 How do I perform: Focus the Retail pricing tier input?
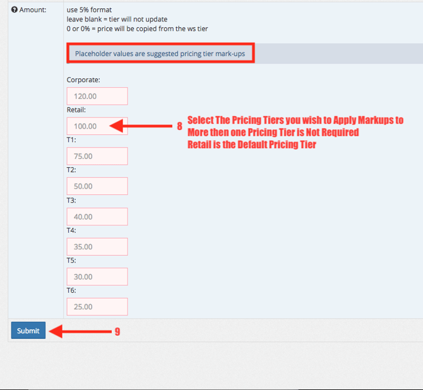tap(97, 126)
